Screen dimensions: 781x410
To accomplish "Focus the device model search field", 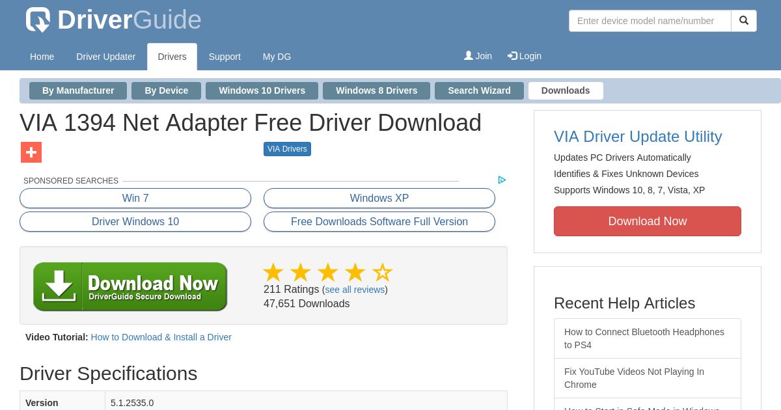I will [x=650, y=21].
